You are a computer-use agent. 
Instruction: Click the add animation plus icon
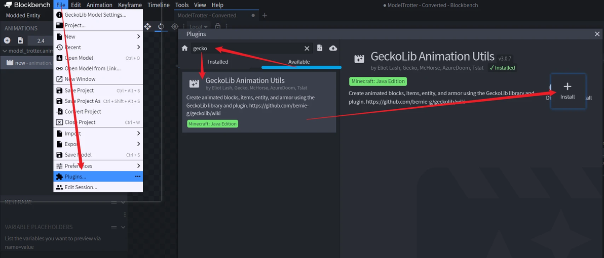click(x=7, y=40)
